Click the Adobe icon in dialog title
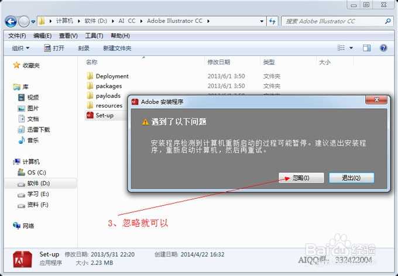Screen dimensions: 398x276 [135, 102]
